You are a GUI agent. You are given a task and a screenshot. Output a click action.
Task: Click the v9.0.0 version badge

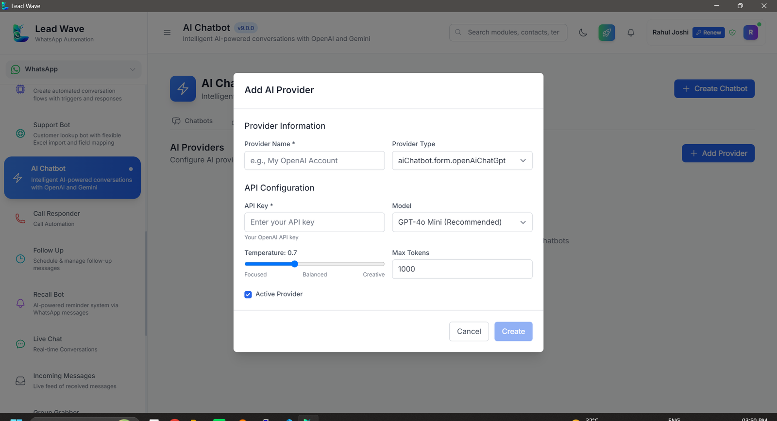point(246,28)
